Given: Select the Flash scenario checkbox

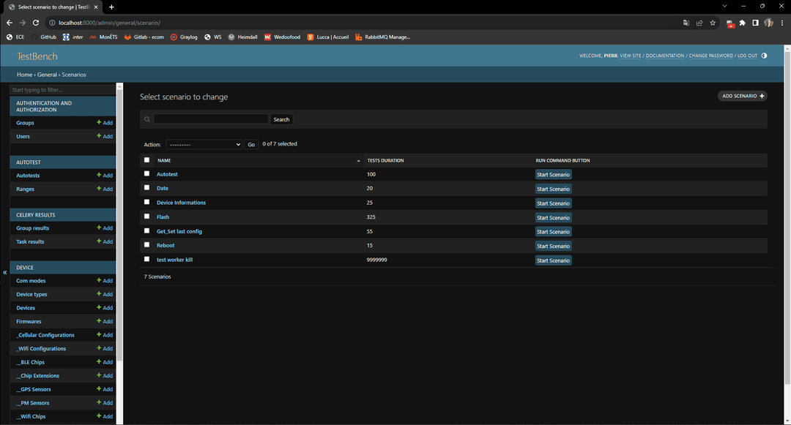Looking at the screenshot, I should [146, 217].
